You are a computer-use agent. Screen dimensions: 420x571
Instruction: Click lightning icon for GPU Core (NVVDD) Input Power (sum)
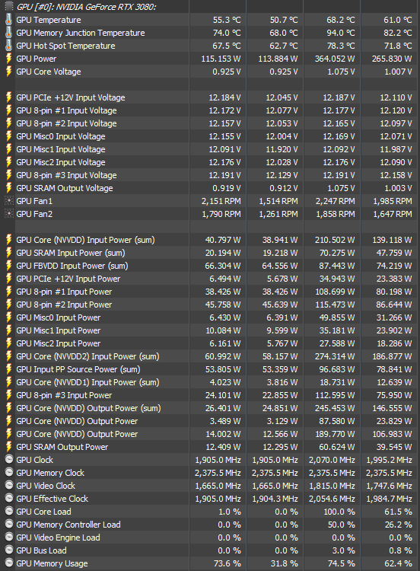point(8,240)
